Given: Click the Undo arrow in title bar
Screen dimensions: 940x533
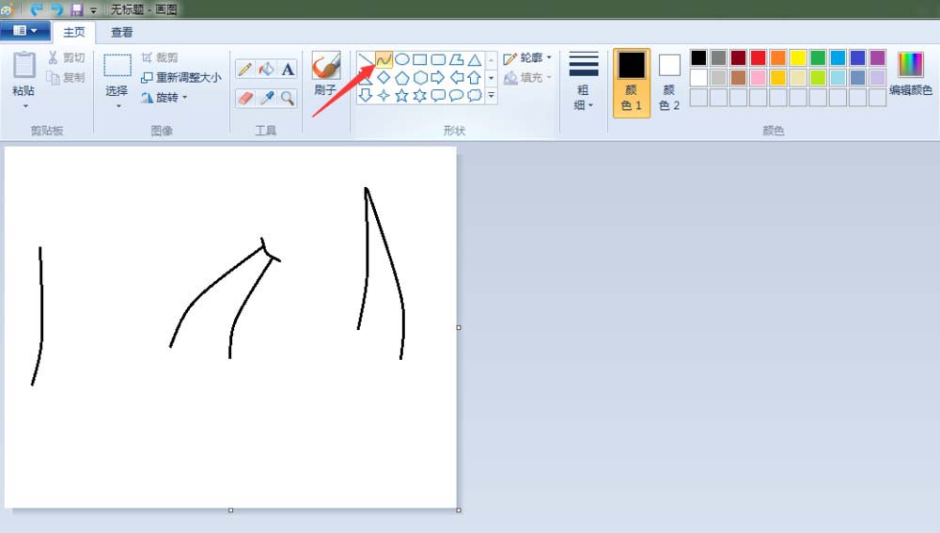Looking at the screenshot, I should (38, 9).
